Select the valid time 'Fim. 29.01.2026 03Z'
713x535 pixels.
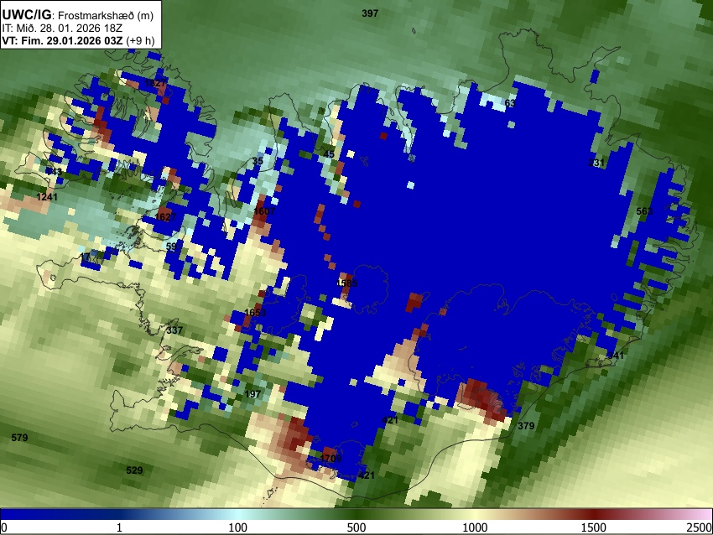[x=71, y=40]
